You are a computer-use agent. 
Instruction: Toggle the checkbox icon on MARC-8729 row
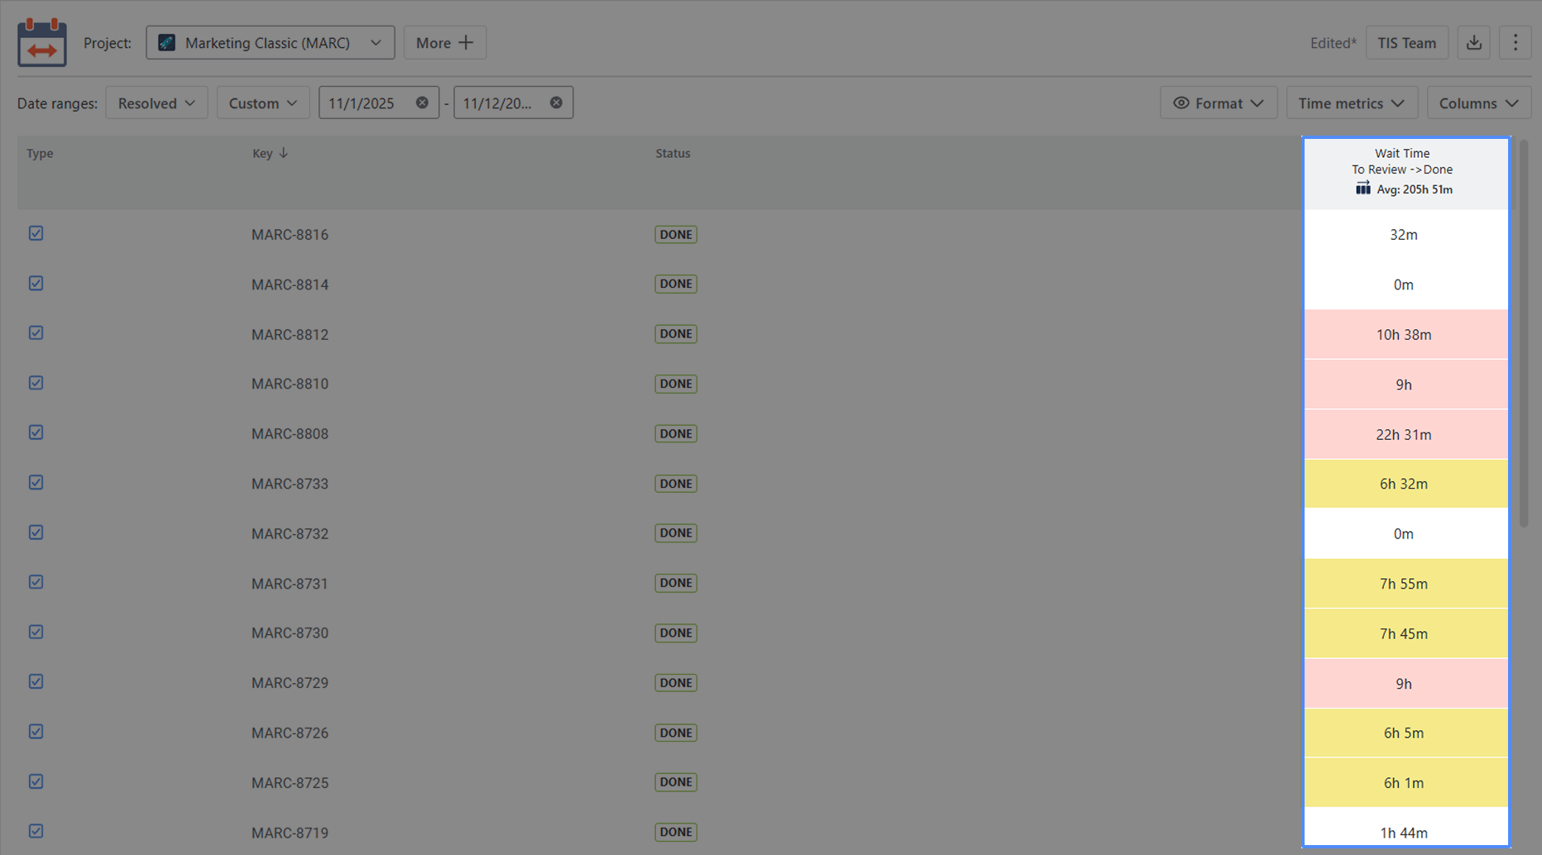tap(36, 681)
